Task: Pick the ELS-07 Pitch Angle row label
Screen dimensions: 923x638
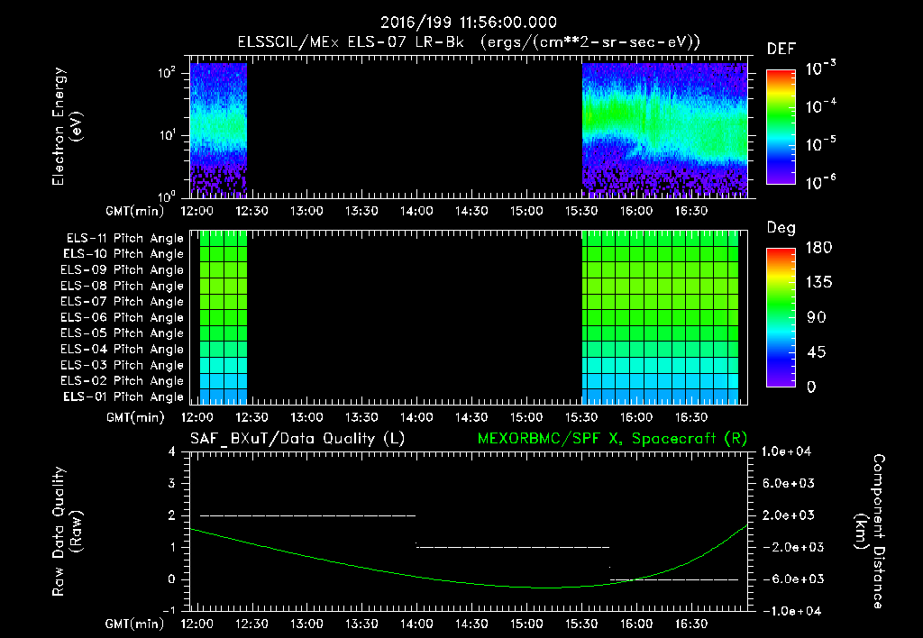Action: tap(123, 302)
